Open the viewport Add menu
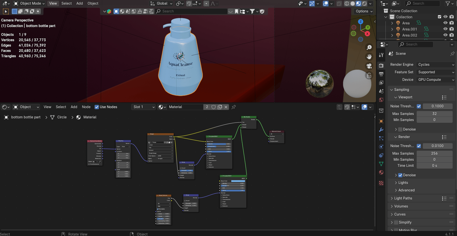Screen dimensions: 457x236 point(80,4)
